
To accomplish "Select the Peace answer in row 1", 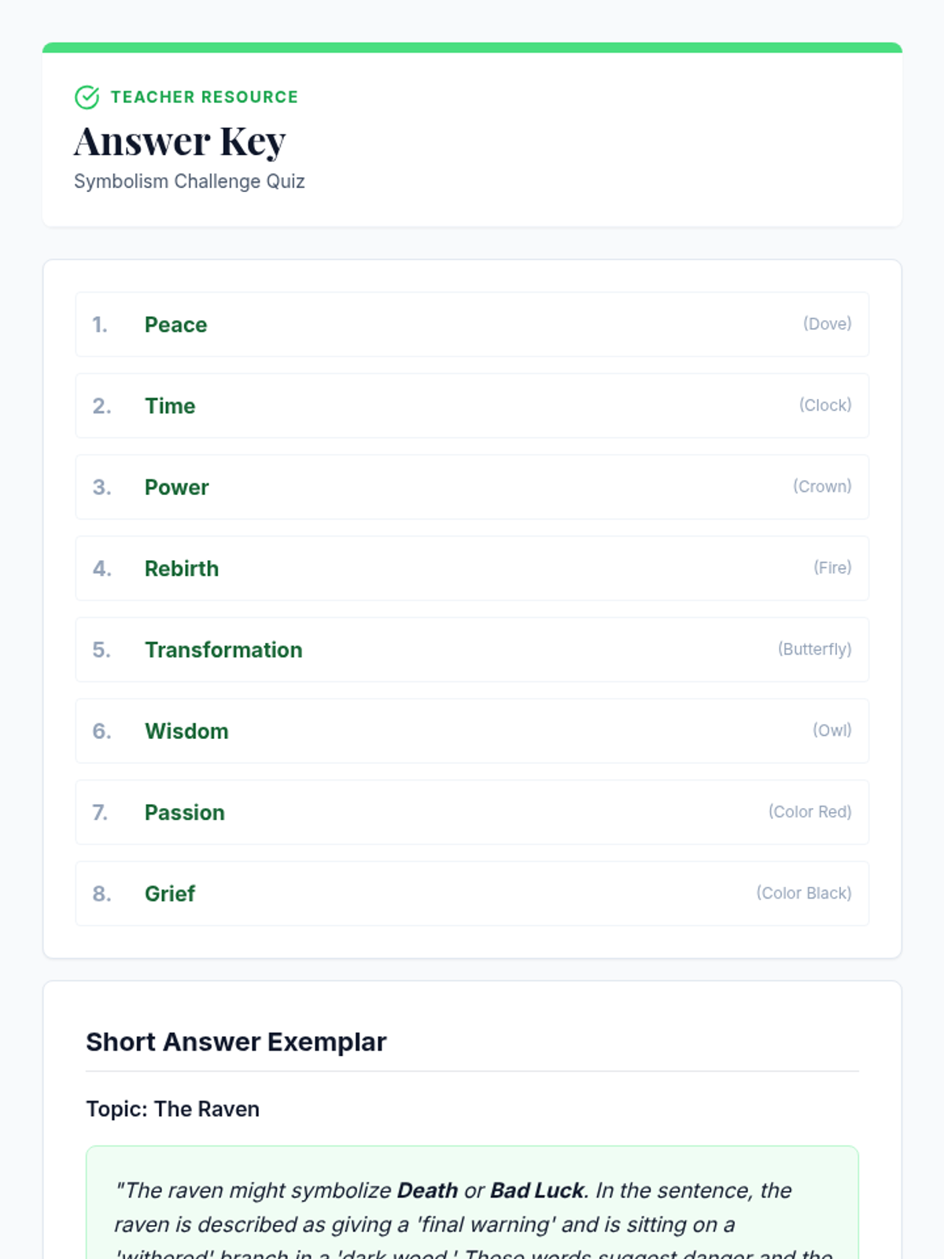I will click(175, 324).
